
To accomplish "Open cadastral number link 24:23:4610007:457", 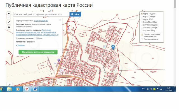I will [x=41, y=21].
